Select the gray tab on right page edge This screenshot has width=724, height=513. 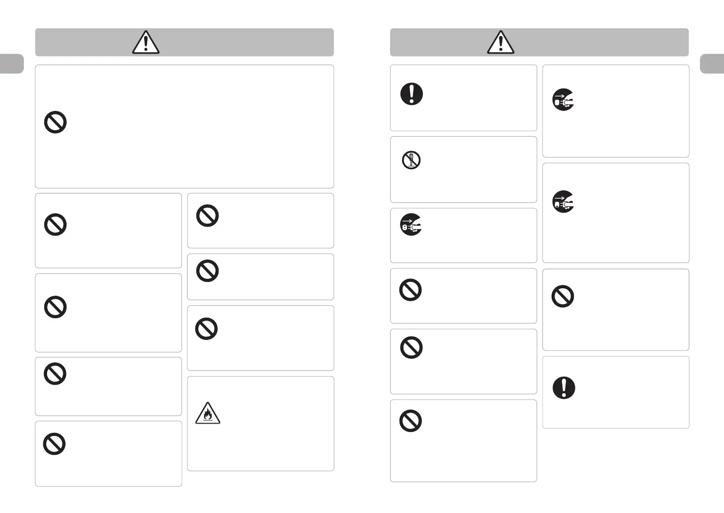tap(712, 64)
